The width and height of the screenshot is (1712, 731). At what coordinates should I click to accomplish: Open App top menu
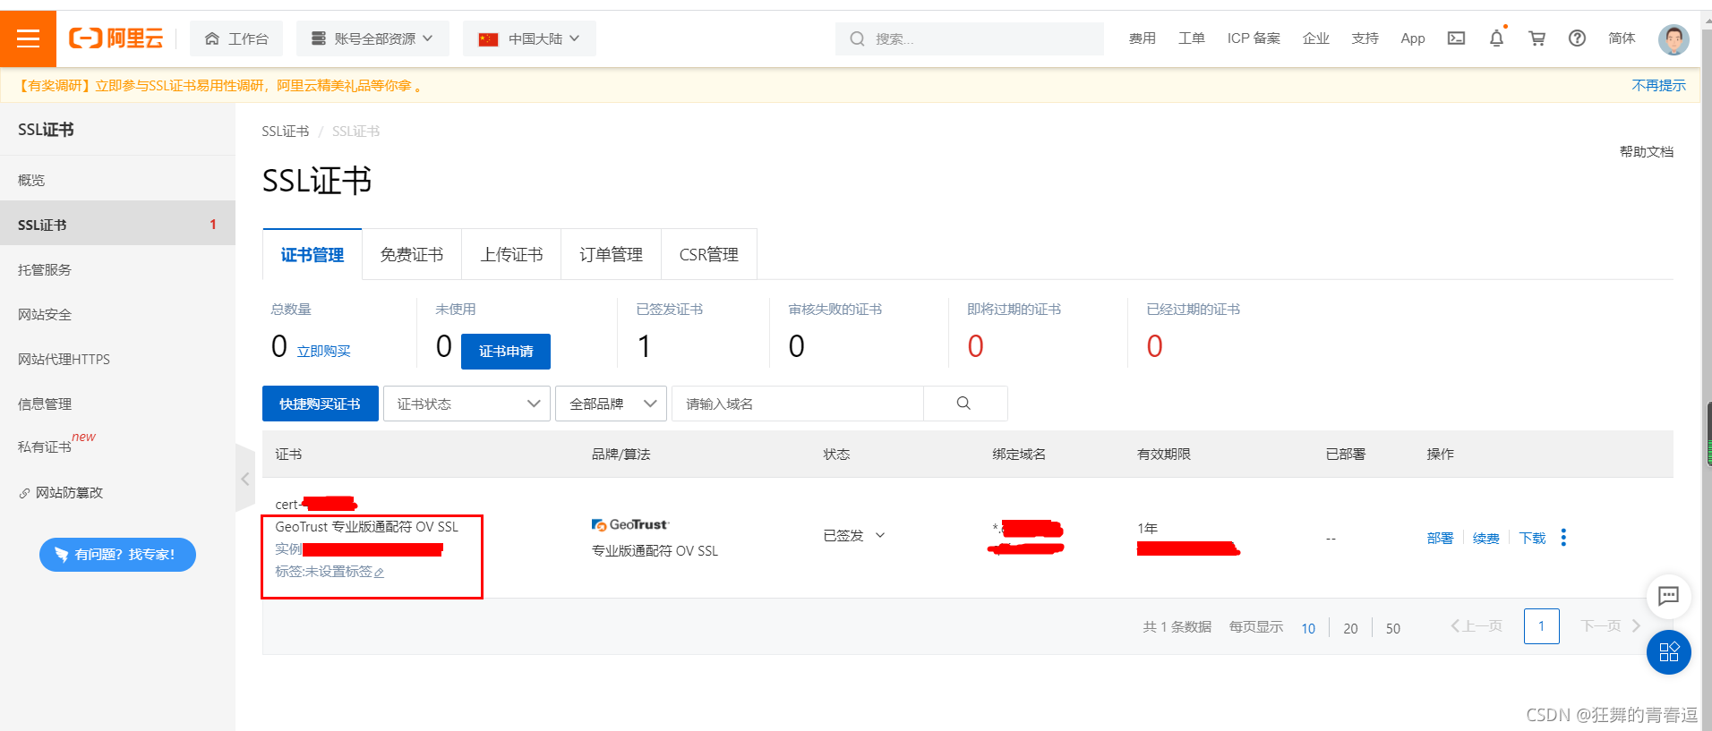1413,38
